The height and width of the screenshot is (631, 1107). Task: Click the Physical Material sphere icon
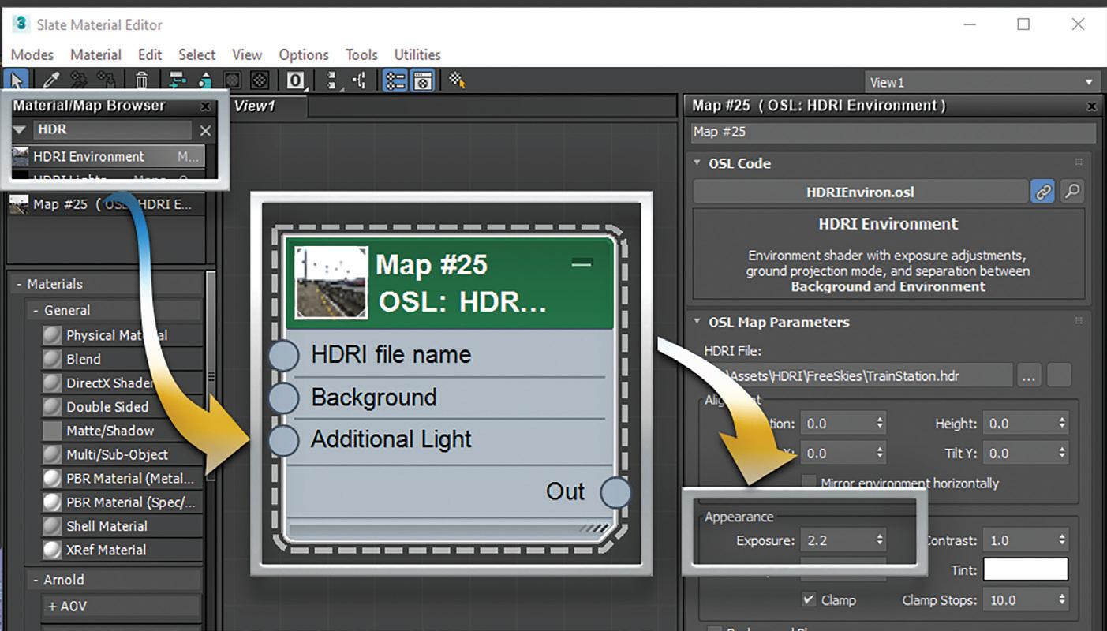point(52,335)
